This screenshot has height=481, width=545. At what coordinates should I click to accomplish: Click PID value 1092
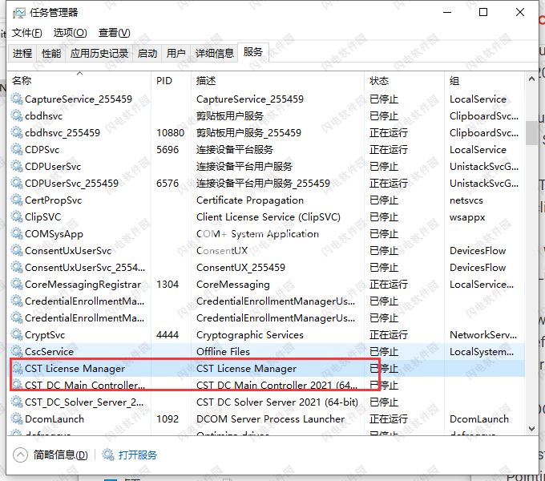[168, 418]
